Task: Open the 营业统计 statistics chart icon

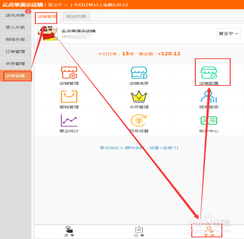Action: point(69,121)
